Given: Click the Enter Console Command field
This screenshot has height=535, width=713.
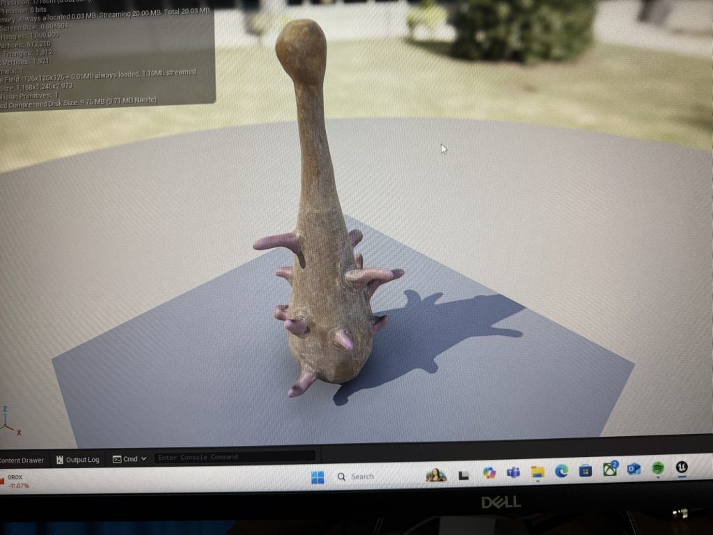Looking at the screenshot, I should click(235, 457).
